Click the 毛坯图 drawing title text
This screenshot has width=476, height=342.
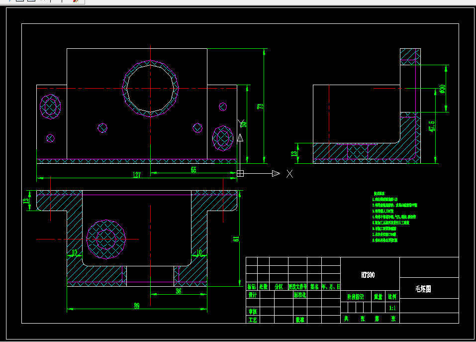(x=423, y=289)
